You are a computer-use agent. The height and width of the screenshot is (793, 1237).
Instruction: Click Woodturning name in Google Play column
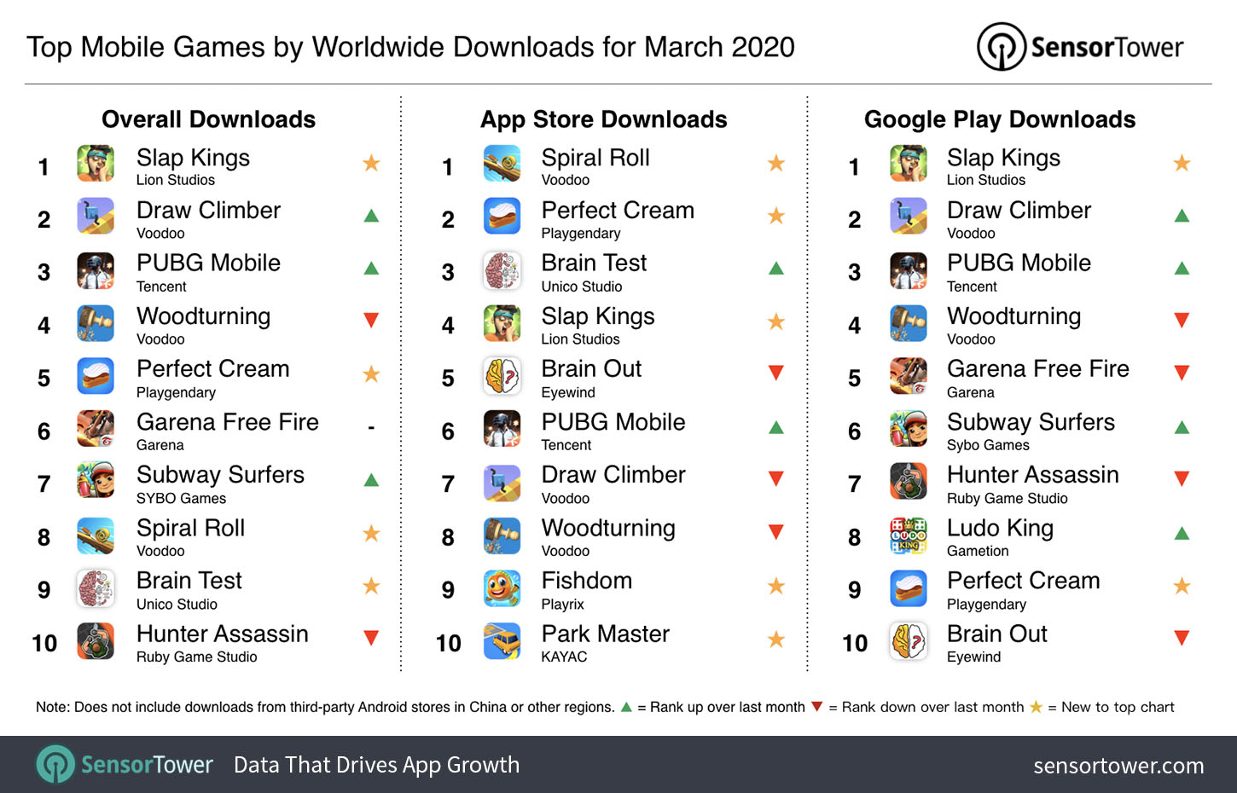[1013, 316]
